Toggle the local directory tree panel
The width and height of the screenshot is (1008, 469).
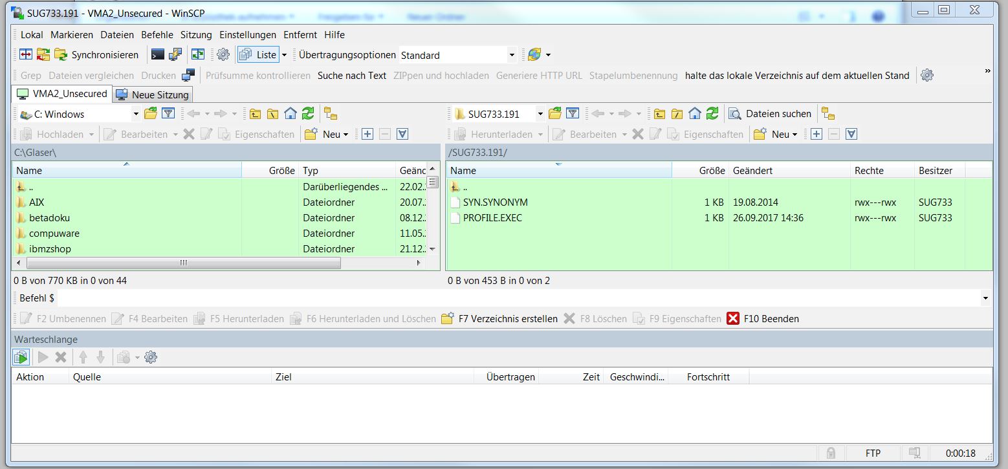[331, 114]
